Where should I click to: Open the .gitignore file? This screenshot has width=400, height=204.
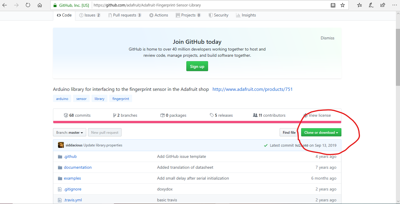click(x=73, y=189)
